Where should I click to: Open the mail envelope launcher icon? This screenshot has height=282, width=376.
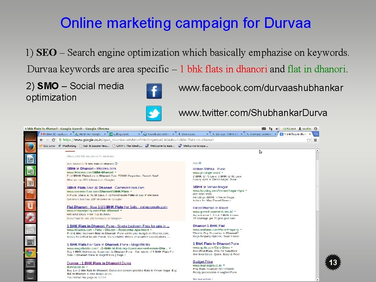(30, 229)
